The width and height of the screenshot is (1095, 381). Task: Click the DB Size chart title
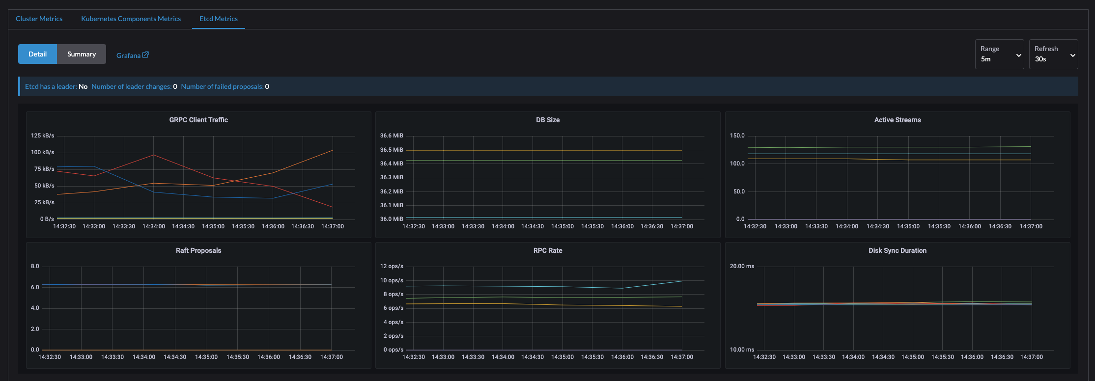[x=548, y=120]
